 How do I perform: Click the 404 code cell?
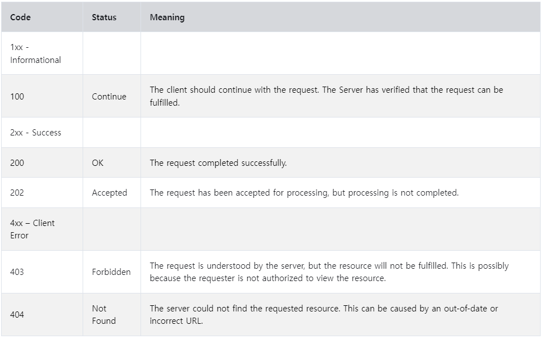tap(17, 315)
